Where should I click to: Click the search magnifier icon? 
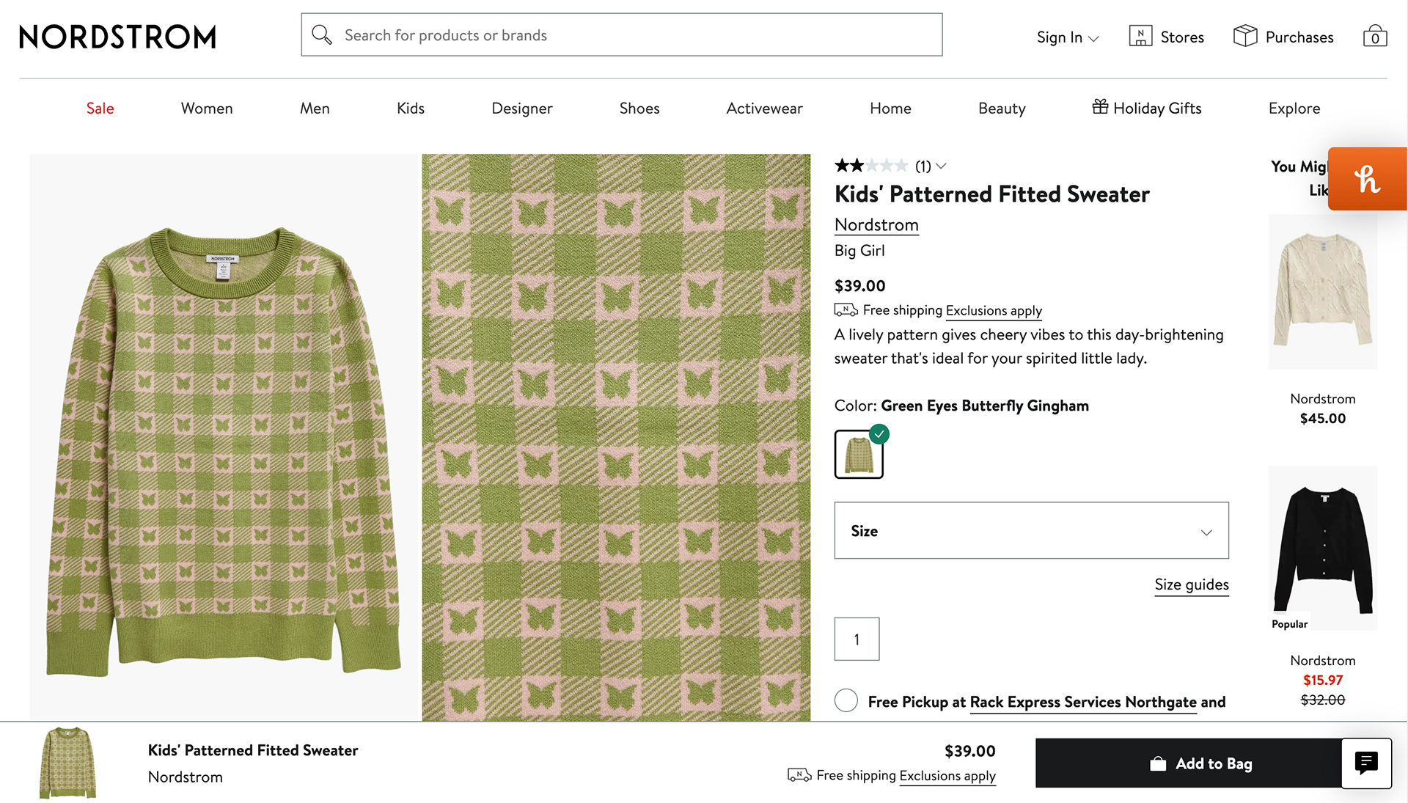(321, 34)
